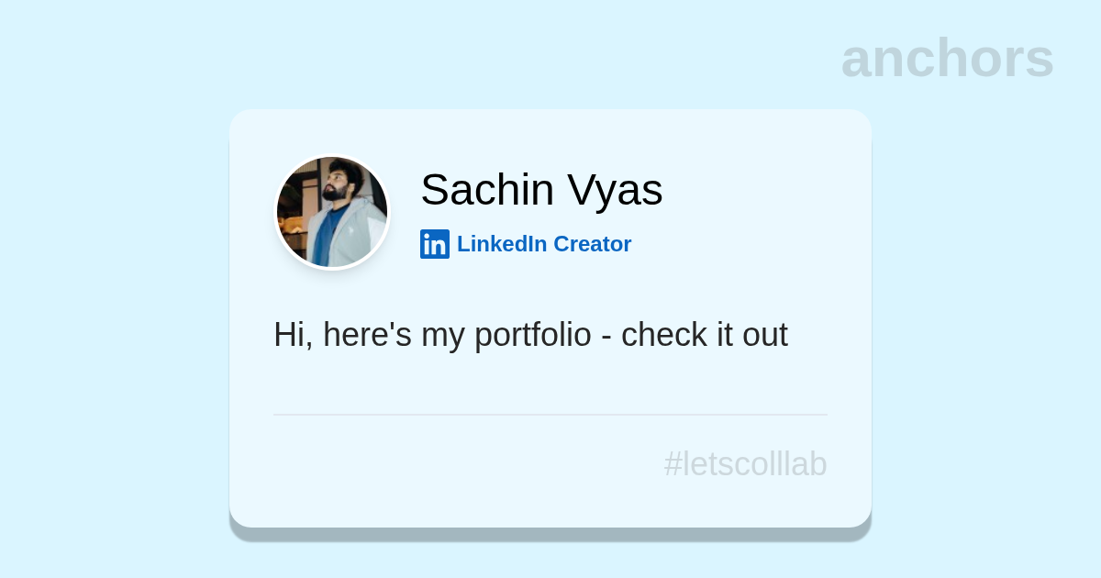Image resolution: width=1101 pixels, height=578 pixels.
Task: Click the surname "Vyas"
Action: pyautogui.click(x=615, y=190)
